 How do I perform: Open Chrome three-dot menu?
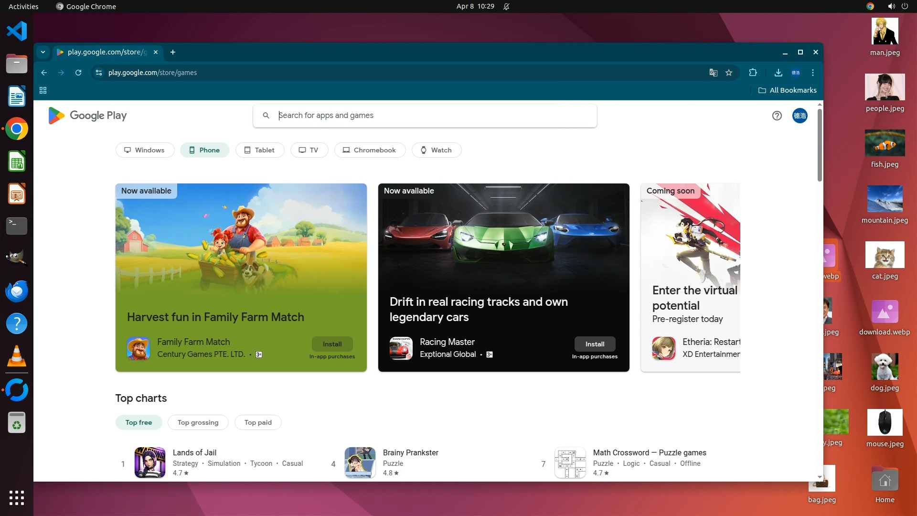(x=813, y=73)
